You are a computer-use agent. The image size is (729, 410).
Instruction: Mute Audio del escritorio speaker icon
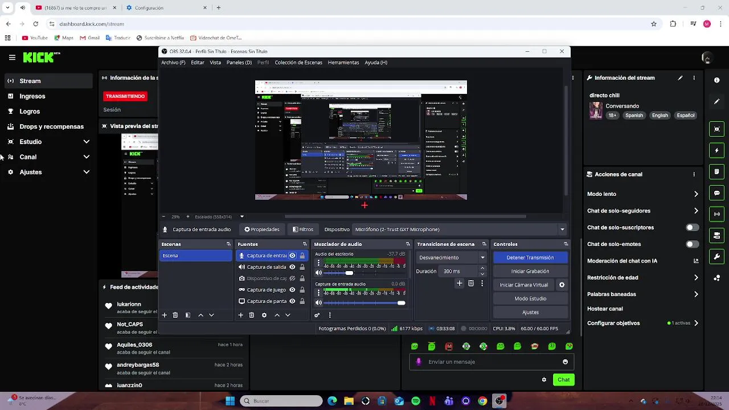point(318,273)
